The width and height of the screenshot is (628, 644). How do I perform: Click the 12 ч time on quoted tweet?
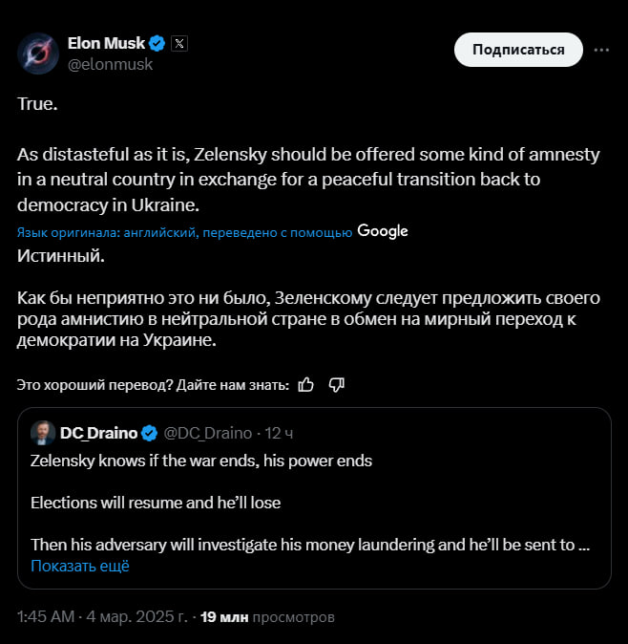(279, 434)
